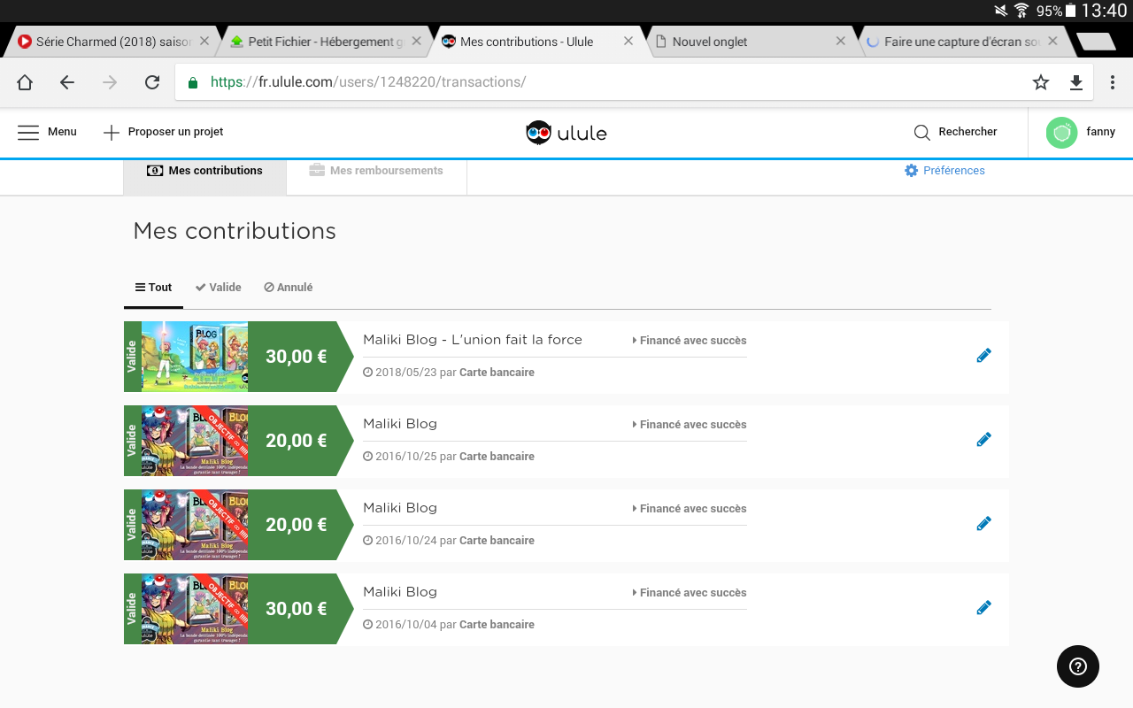The height and width of the screenshot is (708, 1133).
Task: Switch to the Mes remboursements tab
Action: 376,171
